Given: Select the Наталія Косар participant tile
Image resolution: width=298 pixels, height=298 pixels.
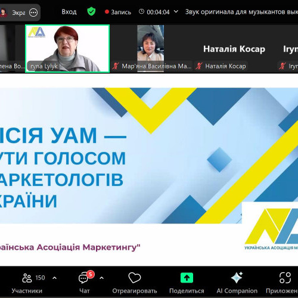Looking at the screenshot, I should (x=234, y=49).
